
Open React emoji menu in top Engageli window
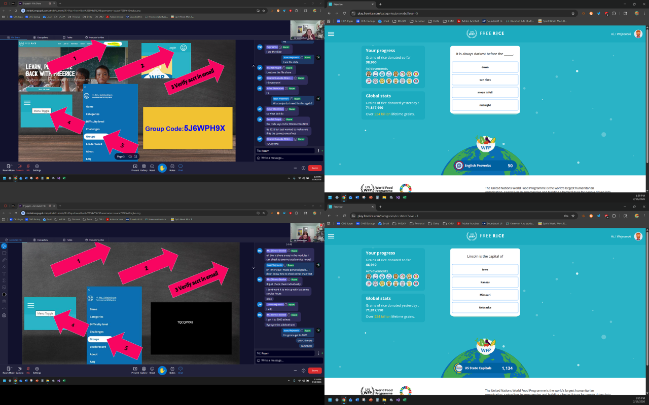tap(152, 167)
